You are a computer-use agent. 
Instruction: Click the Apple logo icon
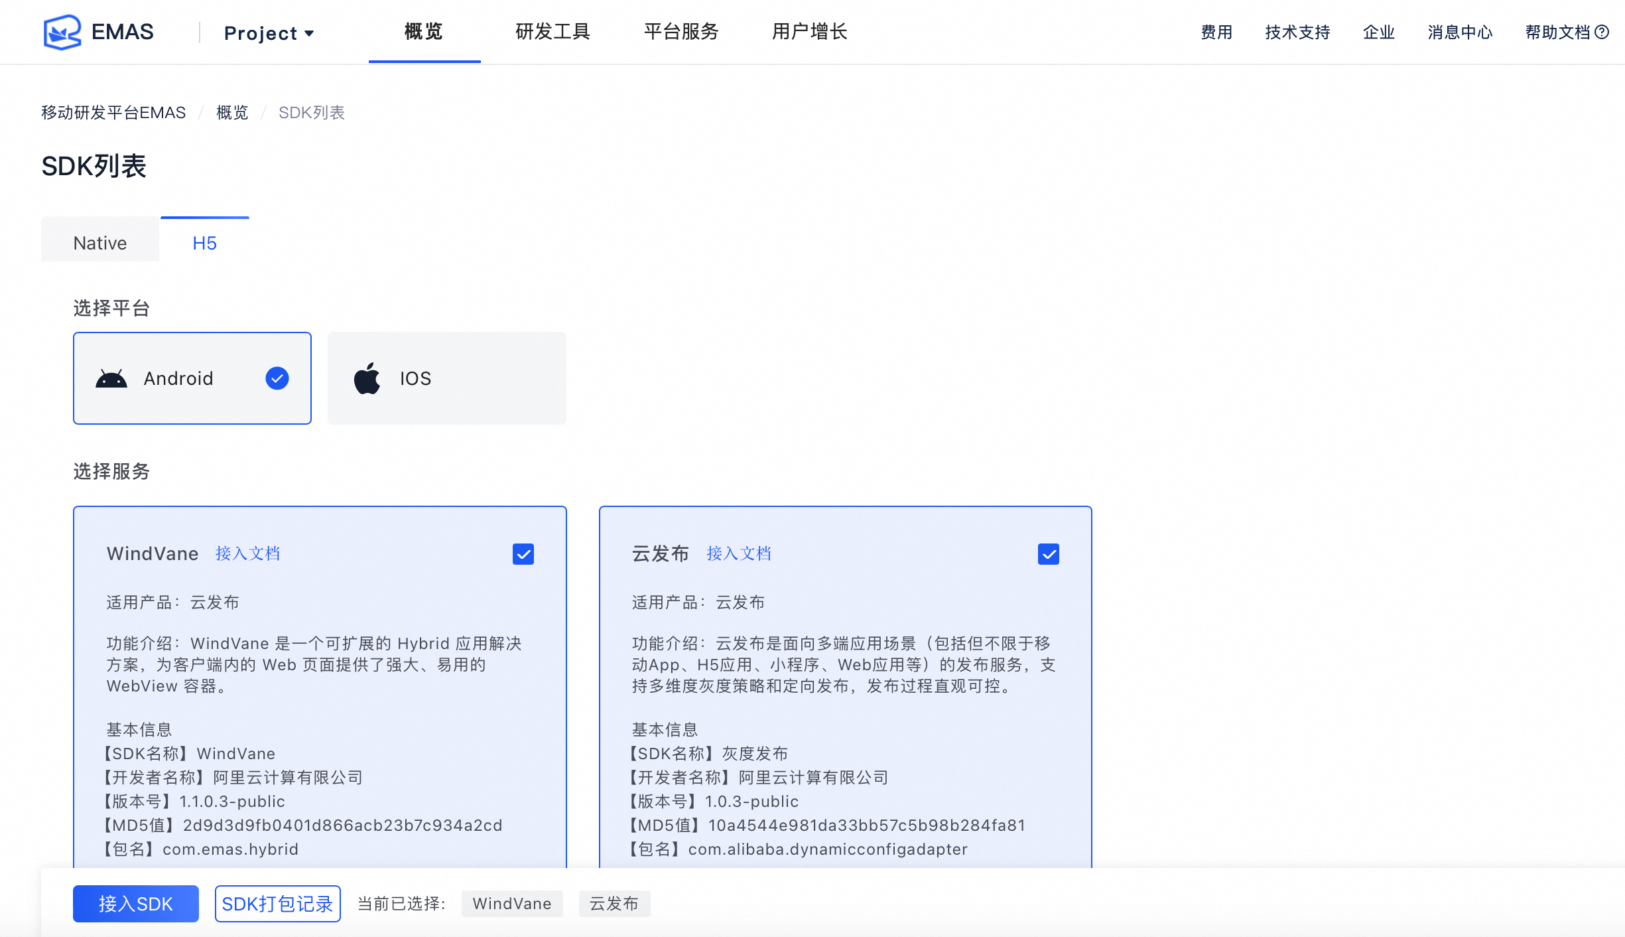pyautogui.click(x=367, y=378)
